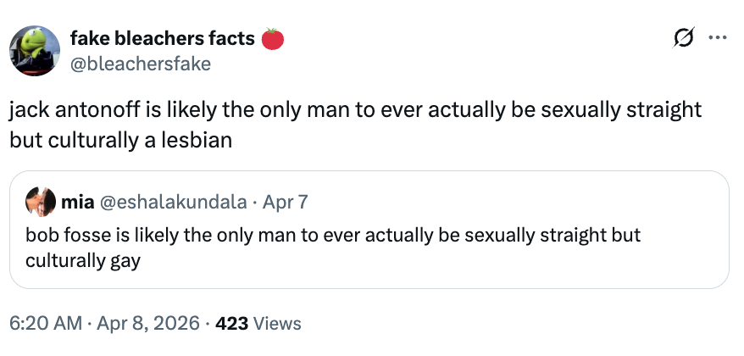This screenshot has width=744, height=356.
Task: Click the Grok slashed-circle icon
Action: click(x=683, y=38)
